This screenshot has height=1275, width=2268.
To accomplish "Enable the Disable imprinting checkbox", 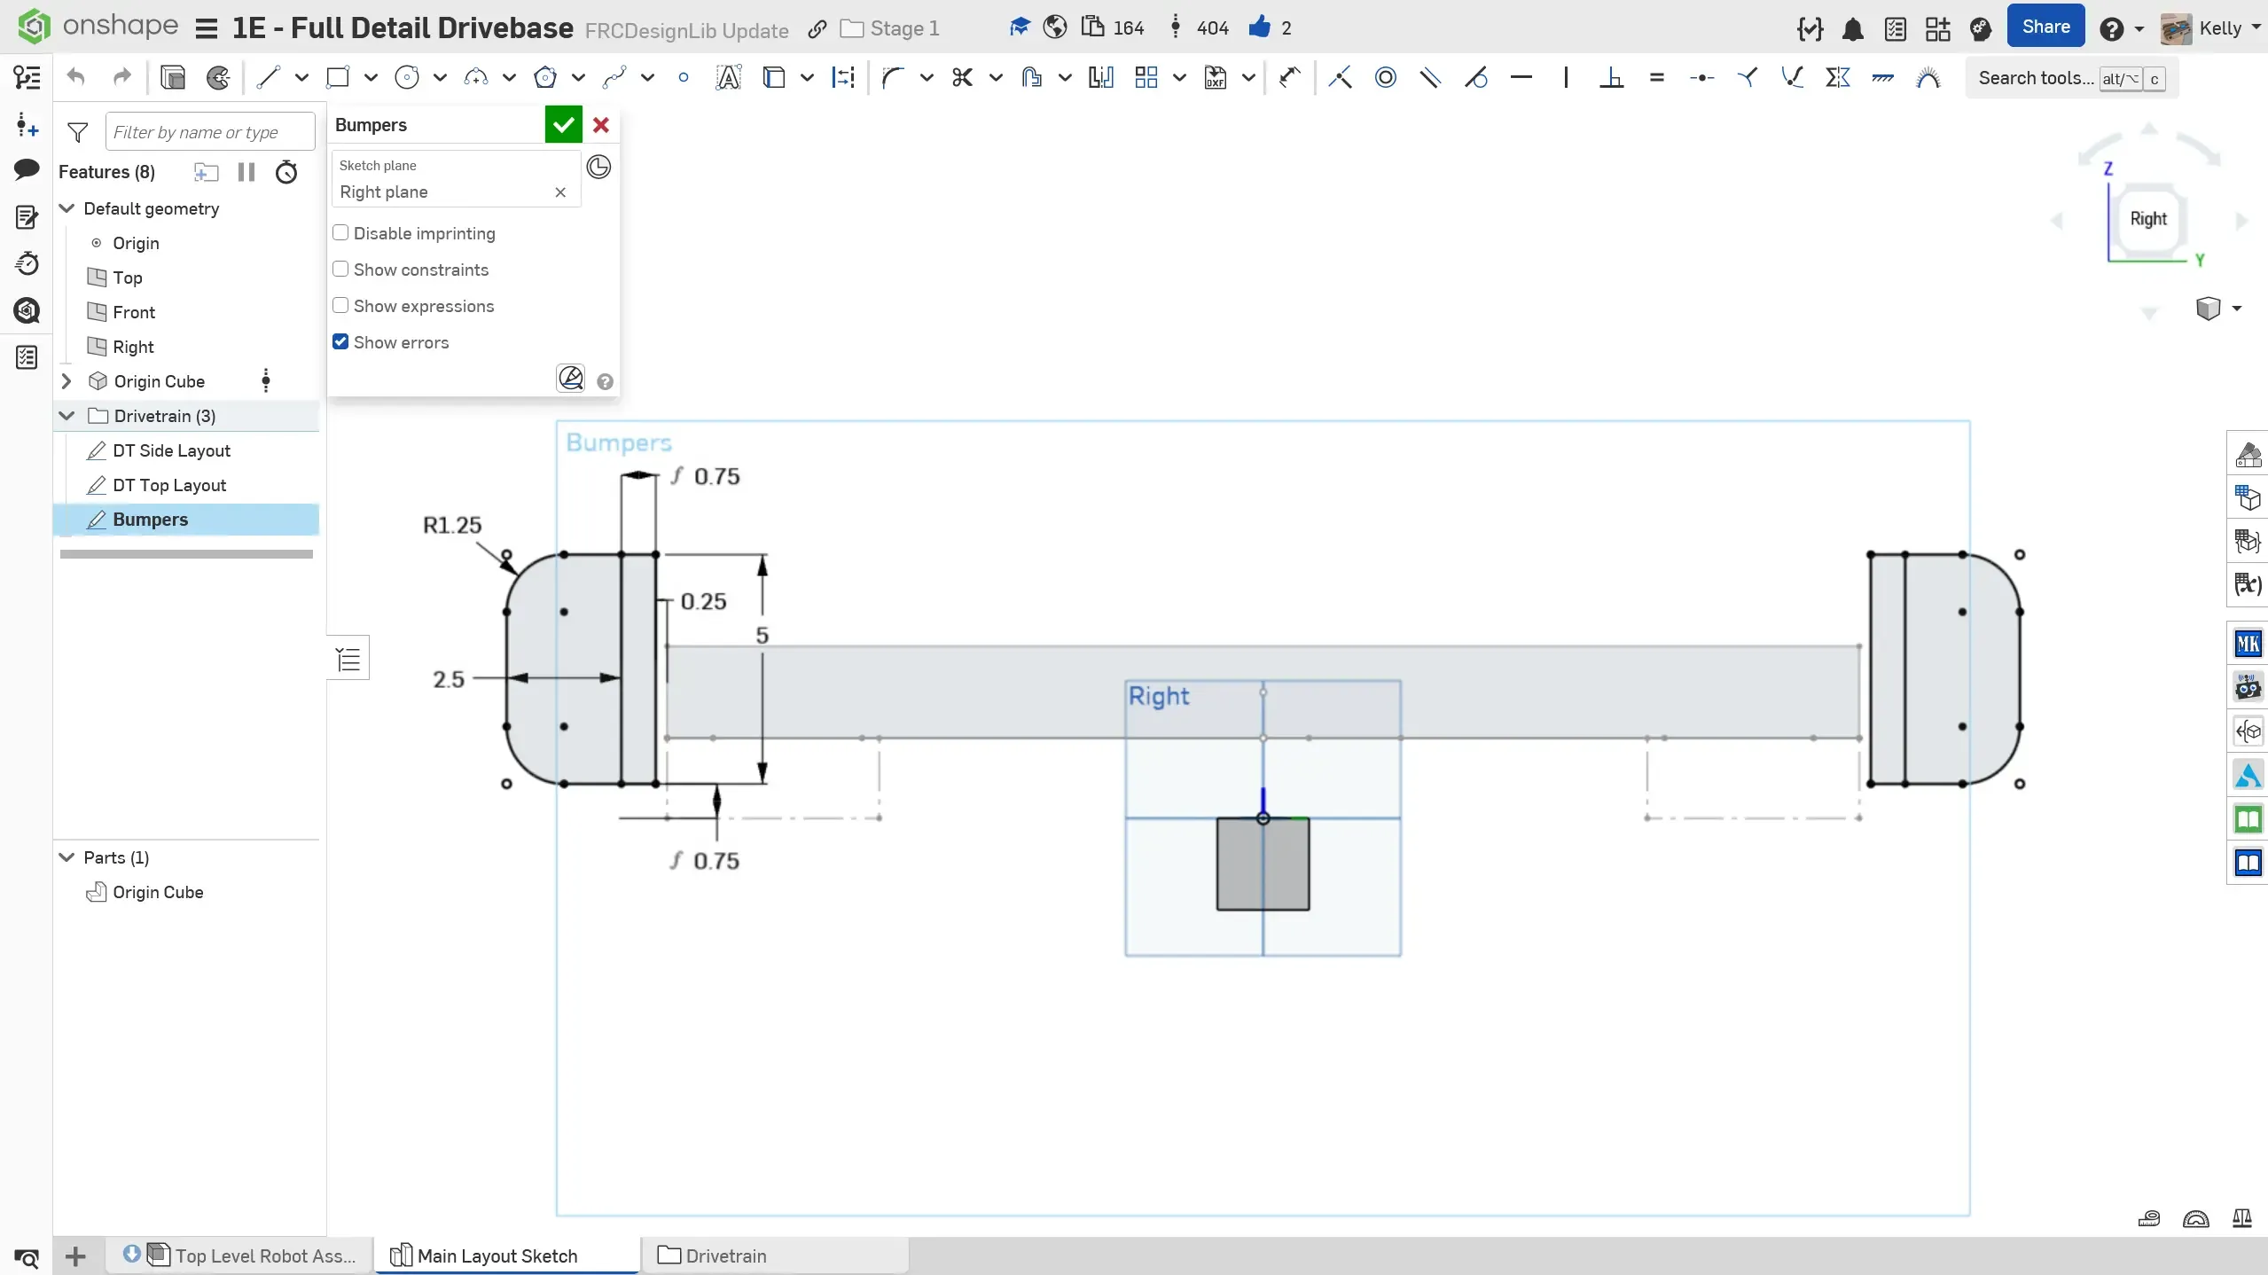I will pyautogui.click(x=340, y=233).
